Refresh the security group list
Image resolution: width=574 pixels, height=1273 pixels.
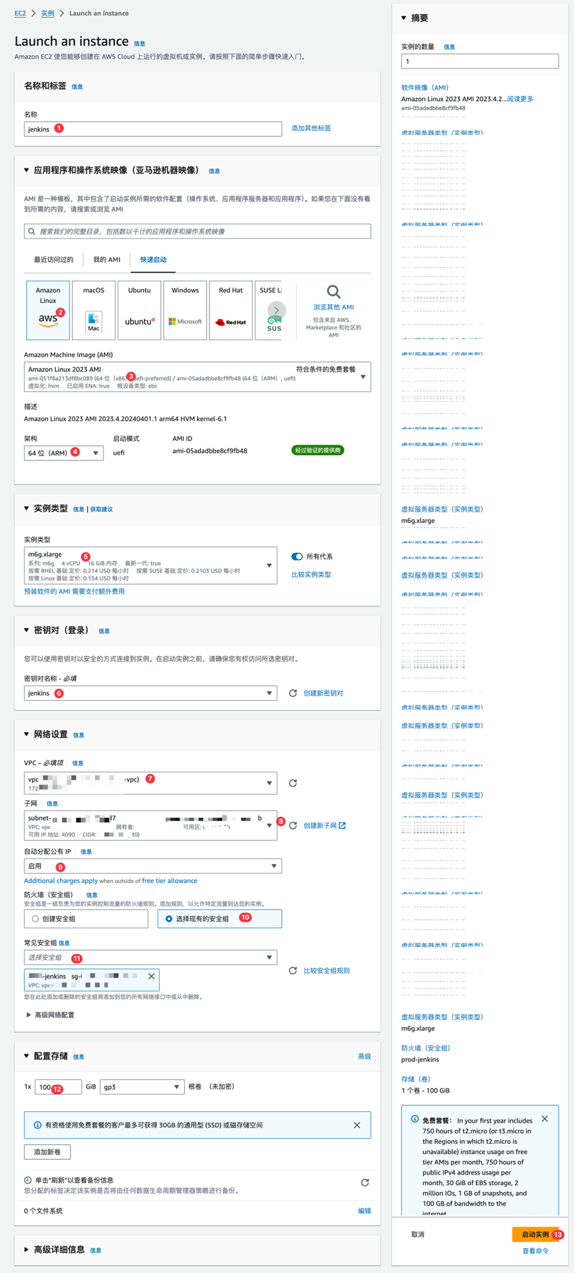point(293,971)
